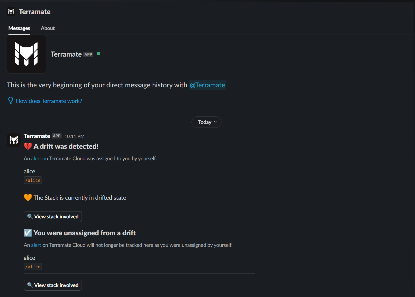The height and width of the screenshot is (297, 415).
Task: Click the Terramate logo in the header
Action: coord(11,12)
